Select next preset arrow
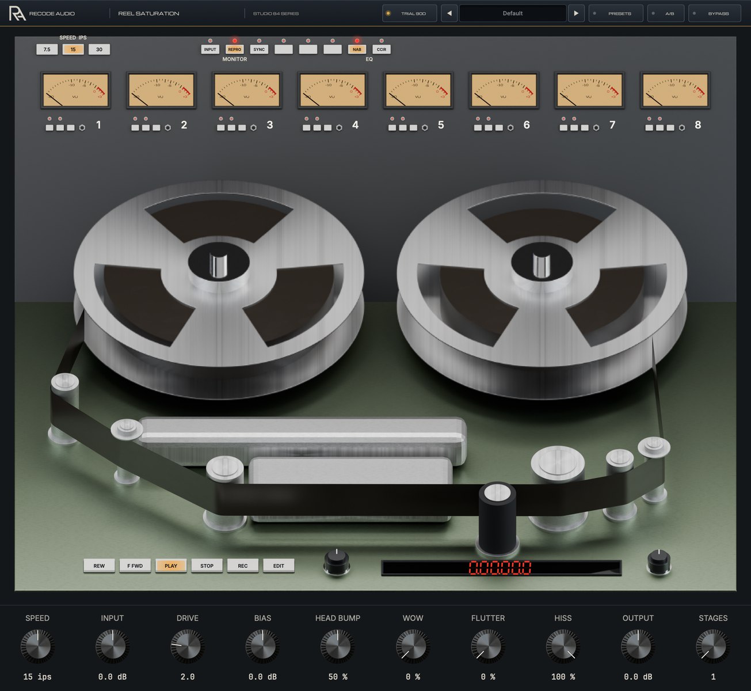751x691 pixels. tap(576, 13)
